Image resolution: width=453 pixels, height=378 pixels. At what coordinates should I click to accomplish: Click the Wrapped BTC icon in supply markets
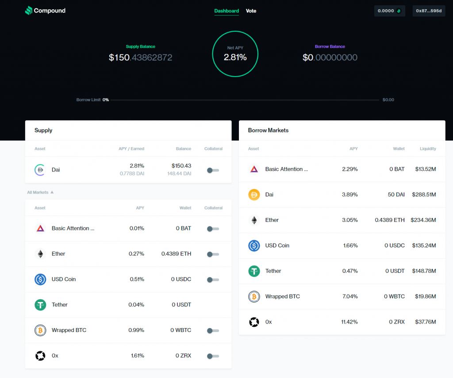(x=40, y=330)
